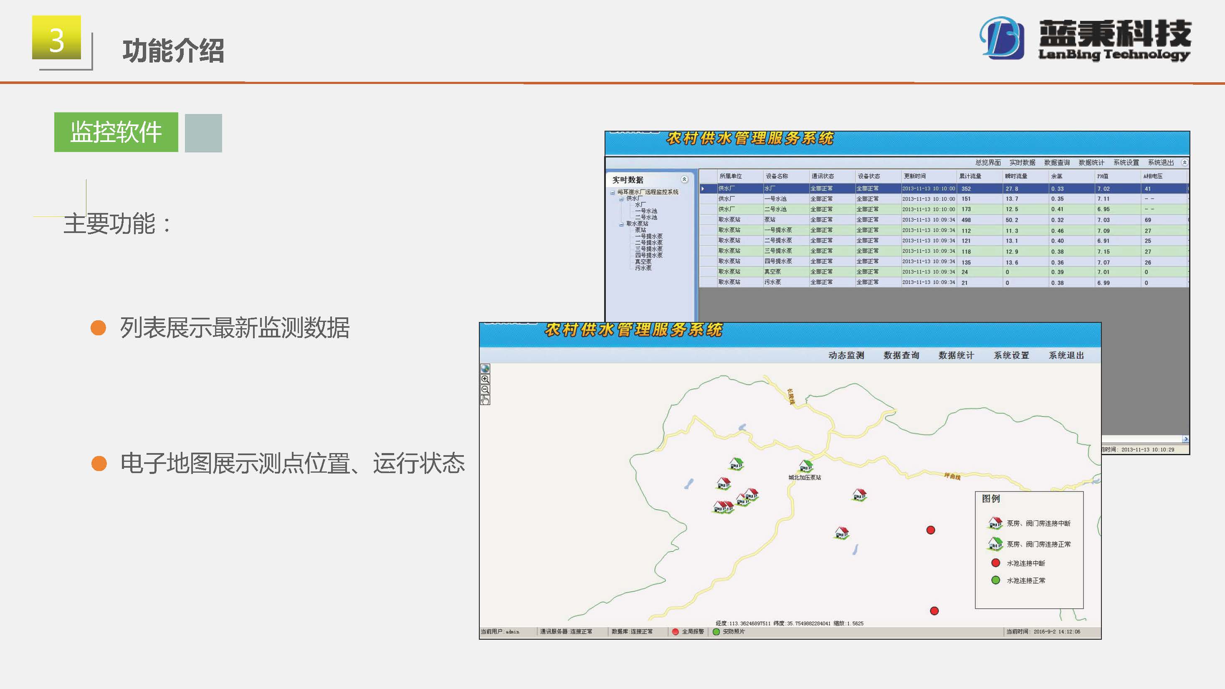Viewport: 1225px width, 689px height.
Task: Select 二号水池 in the tree
Action: pyautogui.click(x=646, y=217)
